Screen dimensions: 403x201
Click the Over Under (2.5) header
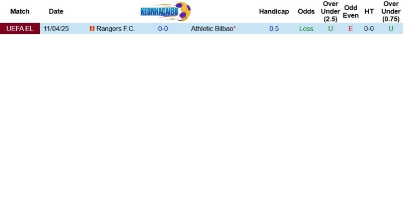tap(330, 11)
